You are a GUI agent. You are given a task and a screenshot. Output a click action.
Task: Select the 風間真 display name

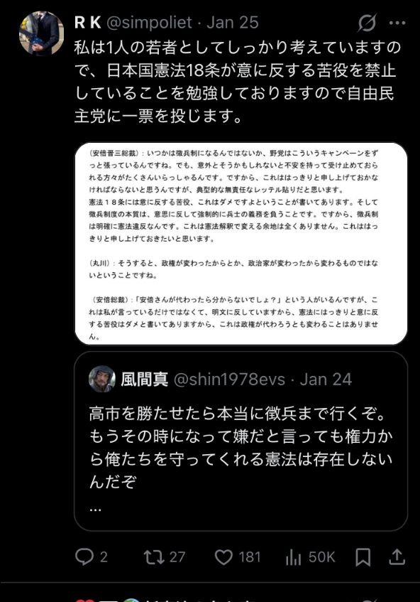pyautogui.click(x=145, y=379)
